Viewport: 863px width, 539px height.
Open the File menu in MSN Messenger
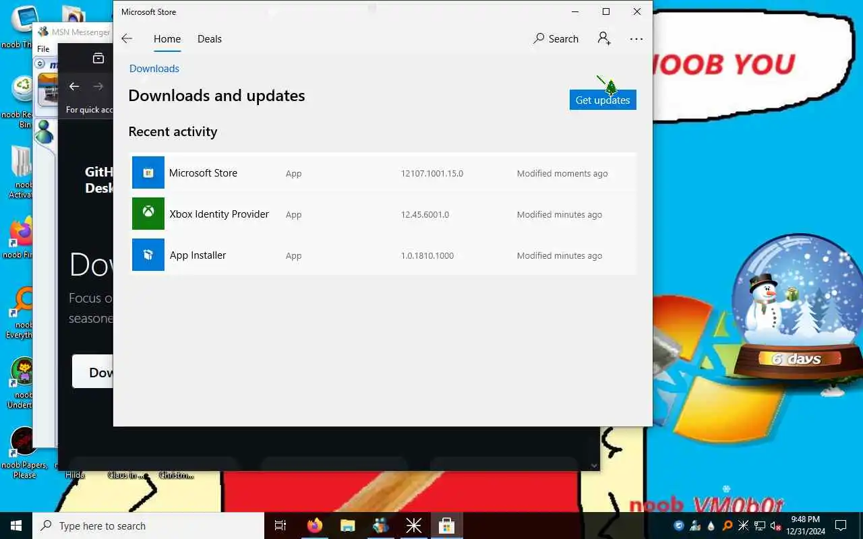(43, 49)
